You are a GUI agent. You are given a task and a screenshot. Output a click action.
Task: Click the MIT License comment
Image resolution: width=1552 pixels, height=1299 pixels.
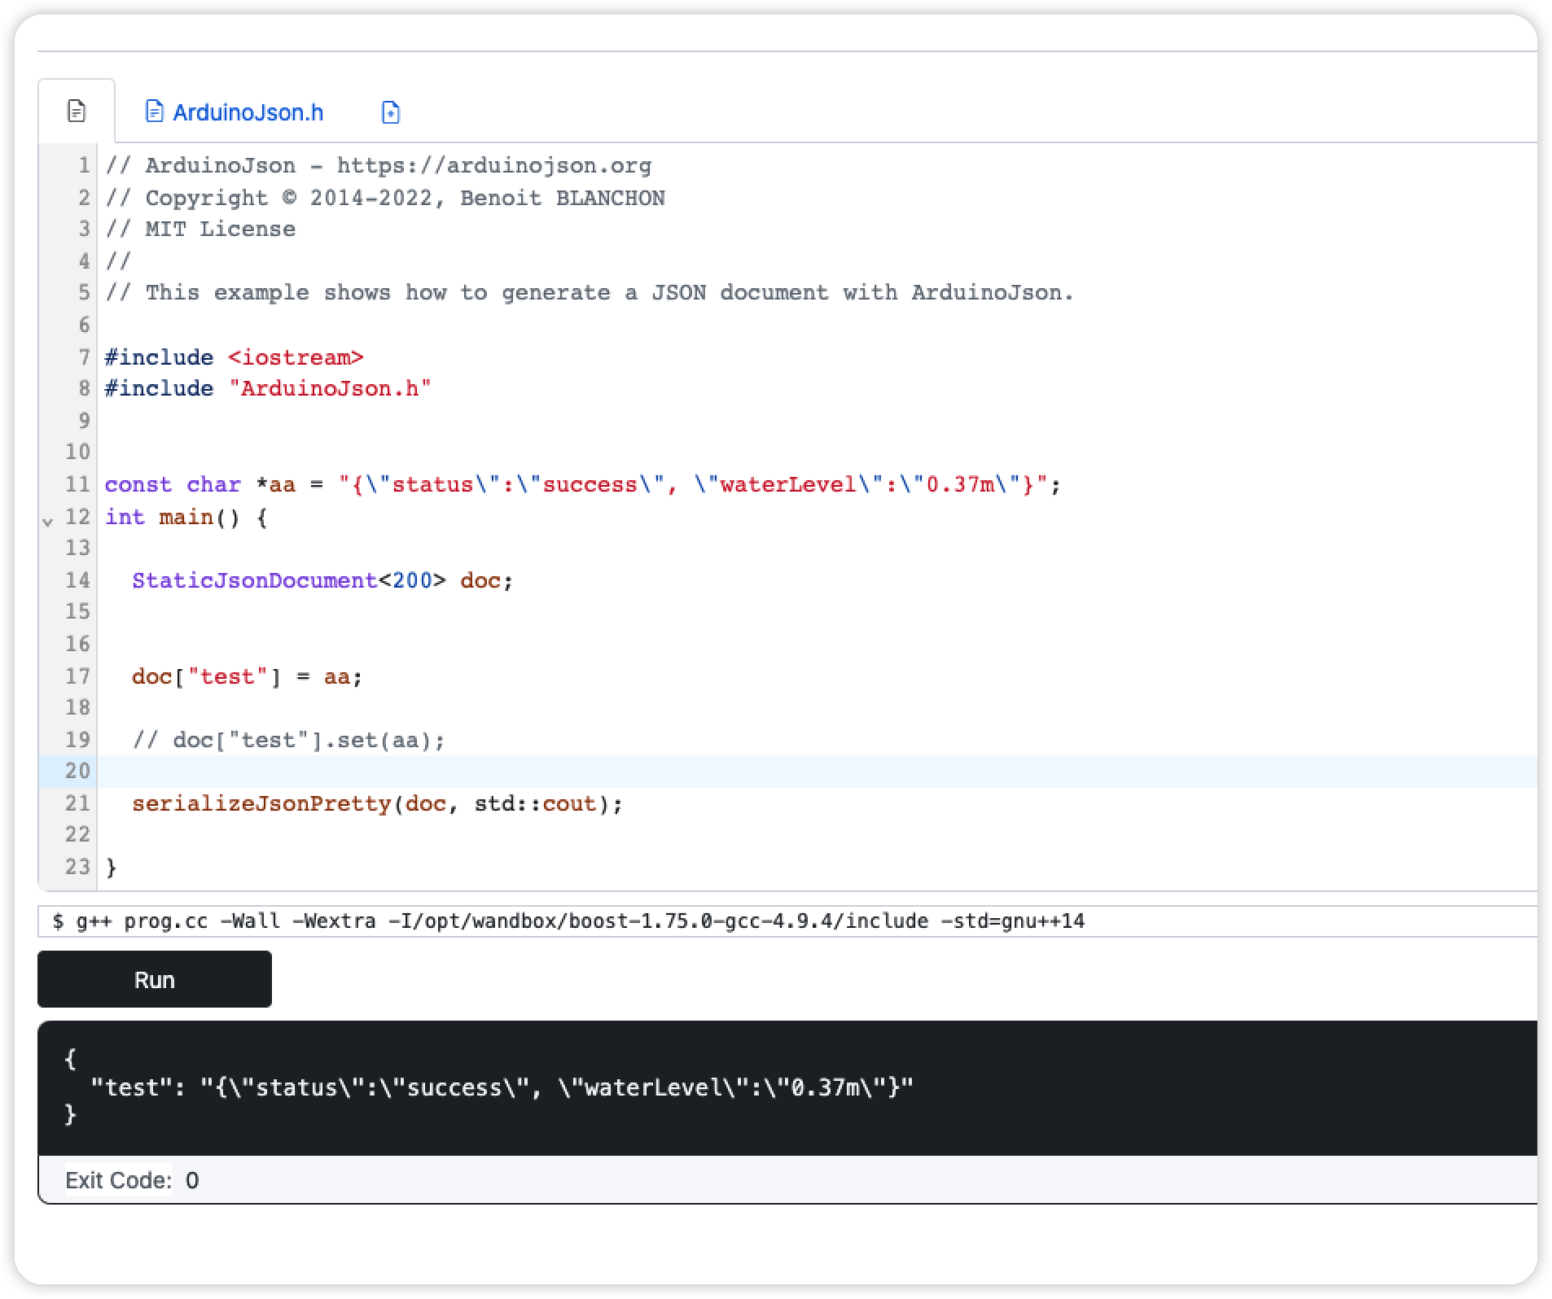pos(200,230)
